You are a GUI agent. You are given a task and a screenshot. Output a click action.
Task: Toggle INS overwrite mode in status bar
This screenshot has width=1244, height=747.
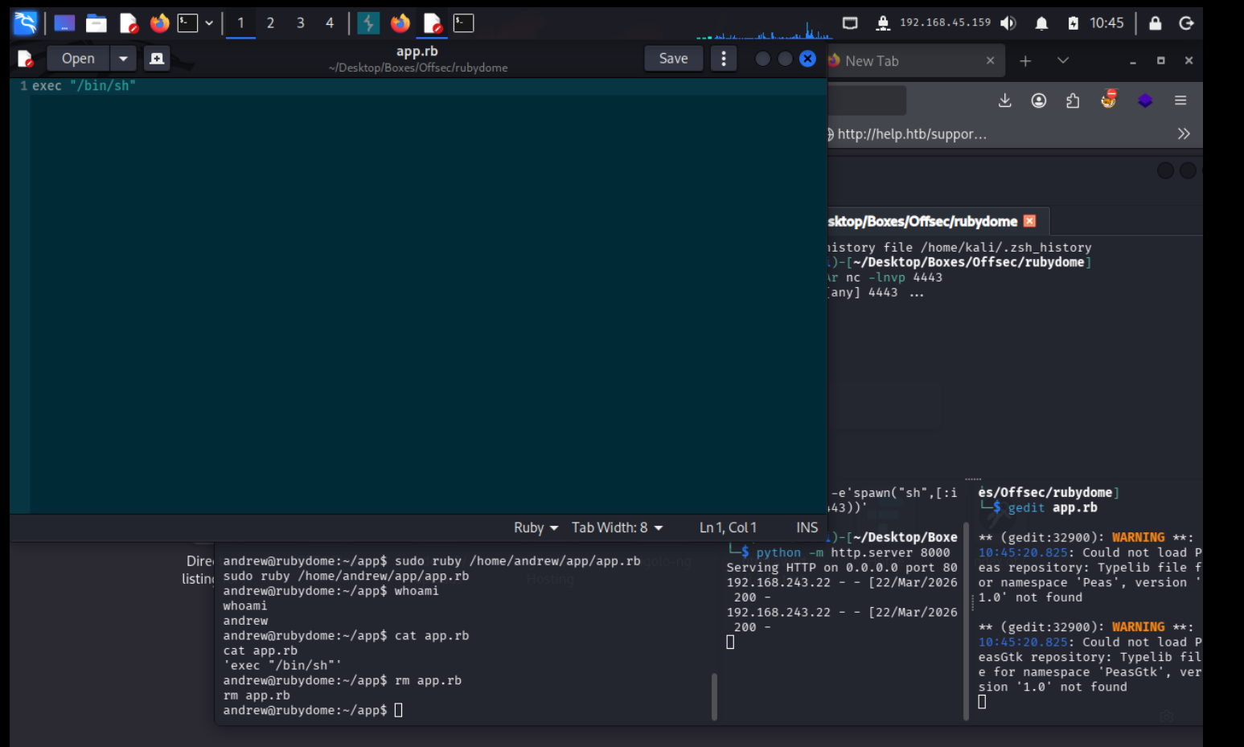807,527
